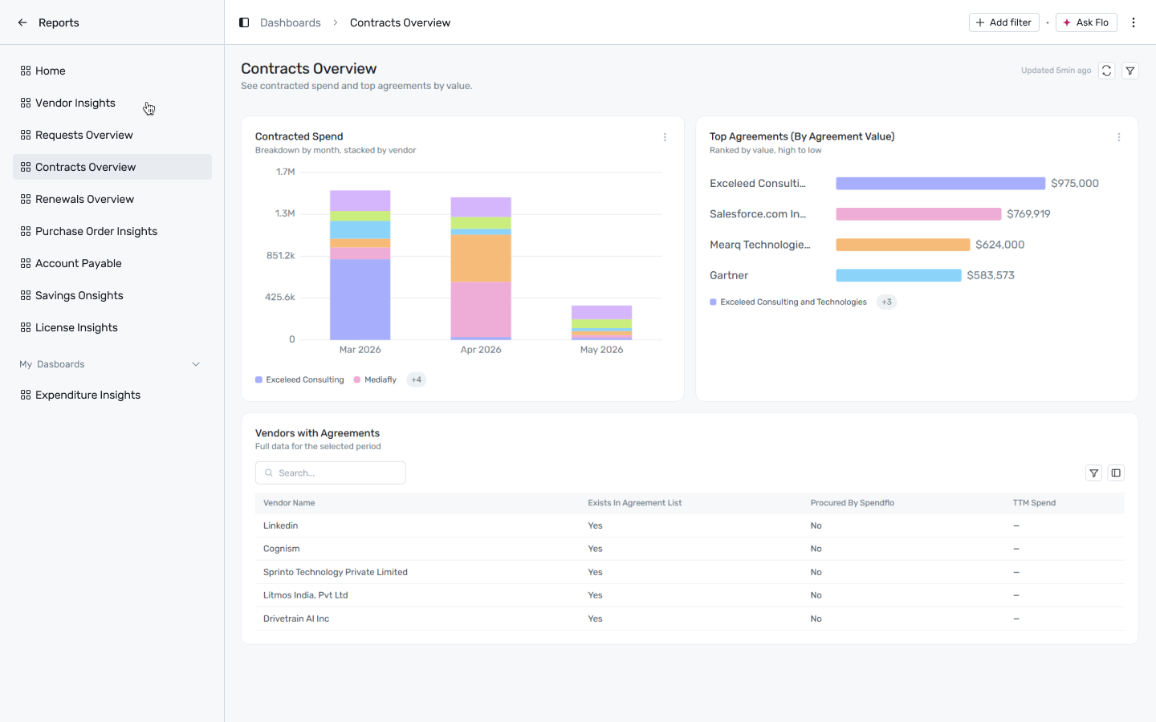Click the Salesforce.com $769,919 bar
The height and width of the screenshot is (722, 1156).
pos(918,214)
